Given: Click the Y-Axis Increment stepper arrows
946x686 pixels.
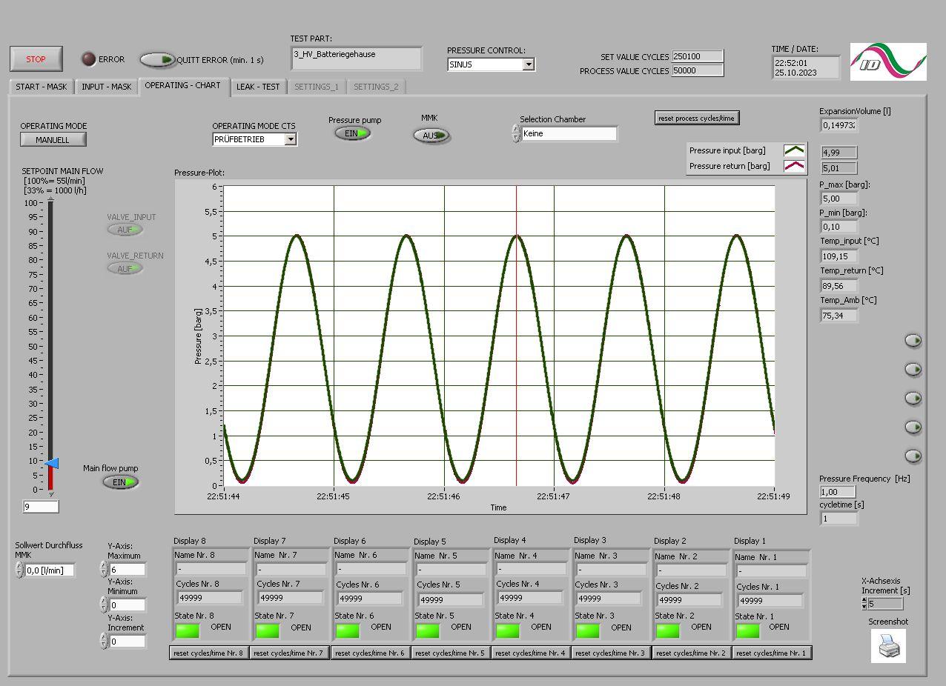Looking at the screenshot, I should pyautogui.click(x=104, y=642).
